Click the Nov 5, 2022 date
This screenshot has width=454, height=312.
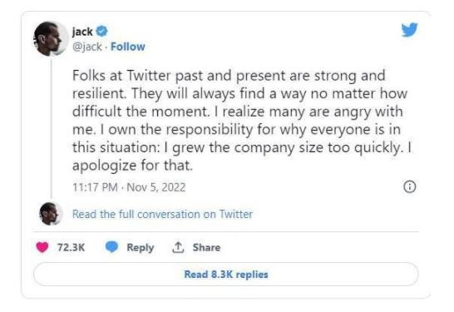(x=156, y=187)
